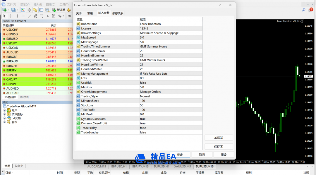316x175 pixels.
Task: Select the Fibonacci retracement tool
Action: (42, 16)
